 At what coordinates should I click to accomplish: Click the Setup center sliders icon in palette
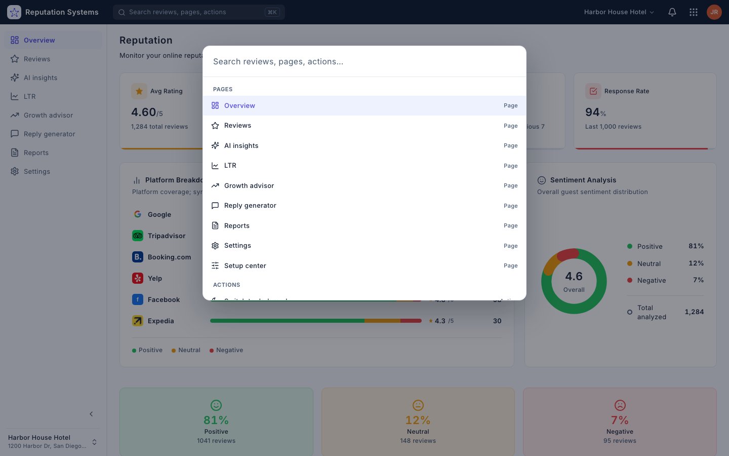[x=215, y=265]
